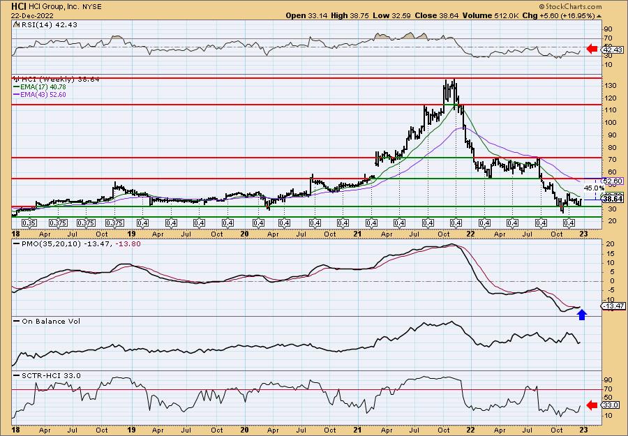Click the 100 price axis label
The image size is (628, 436).
(610, 123)
